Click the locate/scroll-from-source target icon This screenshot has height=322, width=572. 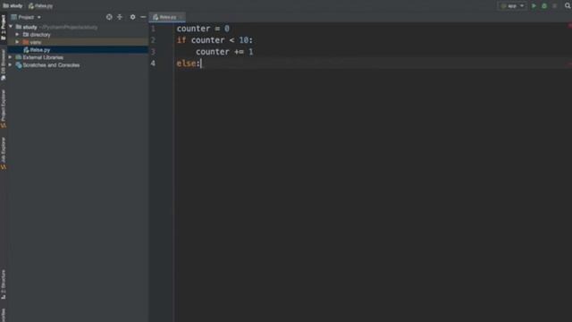click(109, 17)
